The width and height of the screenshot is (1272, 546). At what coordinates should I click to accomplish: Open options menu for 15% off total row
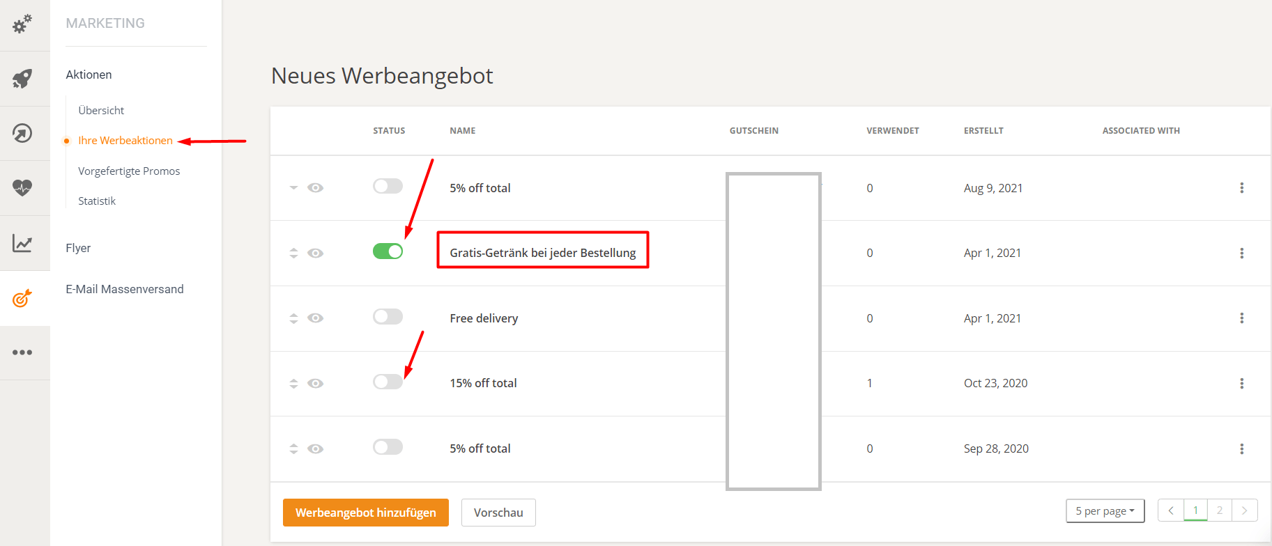pyautogui.click(x=1241, y=383)
